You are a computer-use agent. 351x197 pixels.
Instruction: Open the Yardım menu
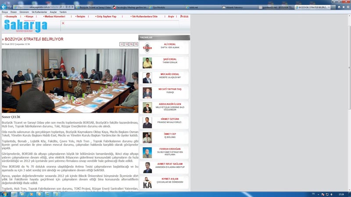(x=63, y=12)
